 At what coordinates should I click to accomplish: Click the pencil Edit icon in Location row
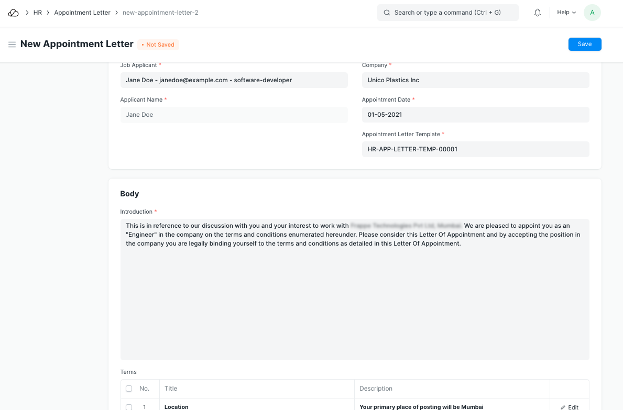tap(563, 407)
